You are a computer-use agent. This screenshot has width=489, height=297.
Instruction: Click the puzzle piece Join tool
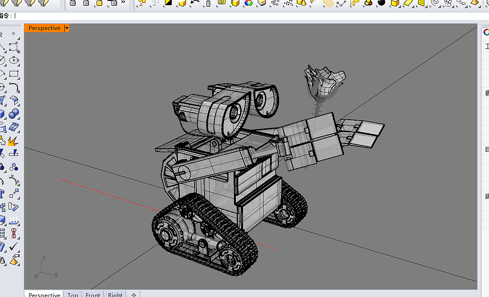(x=2, y=141)
